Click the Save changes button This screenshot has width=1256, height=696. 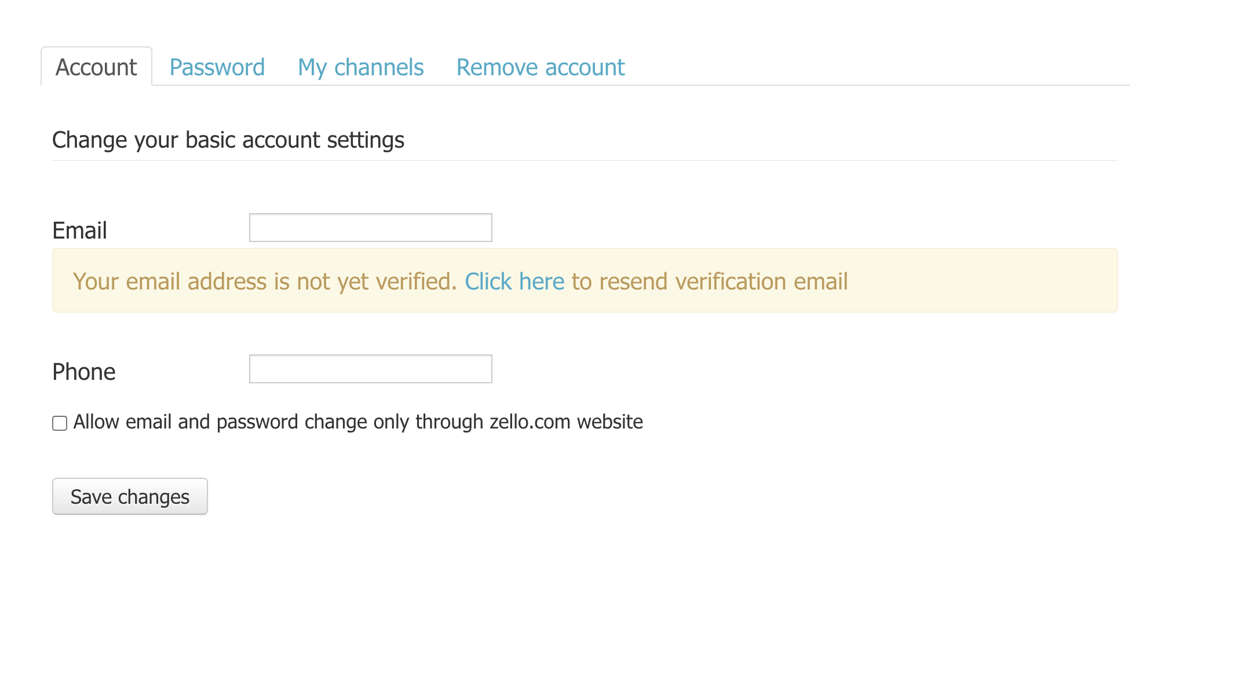coord(130,496)
